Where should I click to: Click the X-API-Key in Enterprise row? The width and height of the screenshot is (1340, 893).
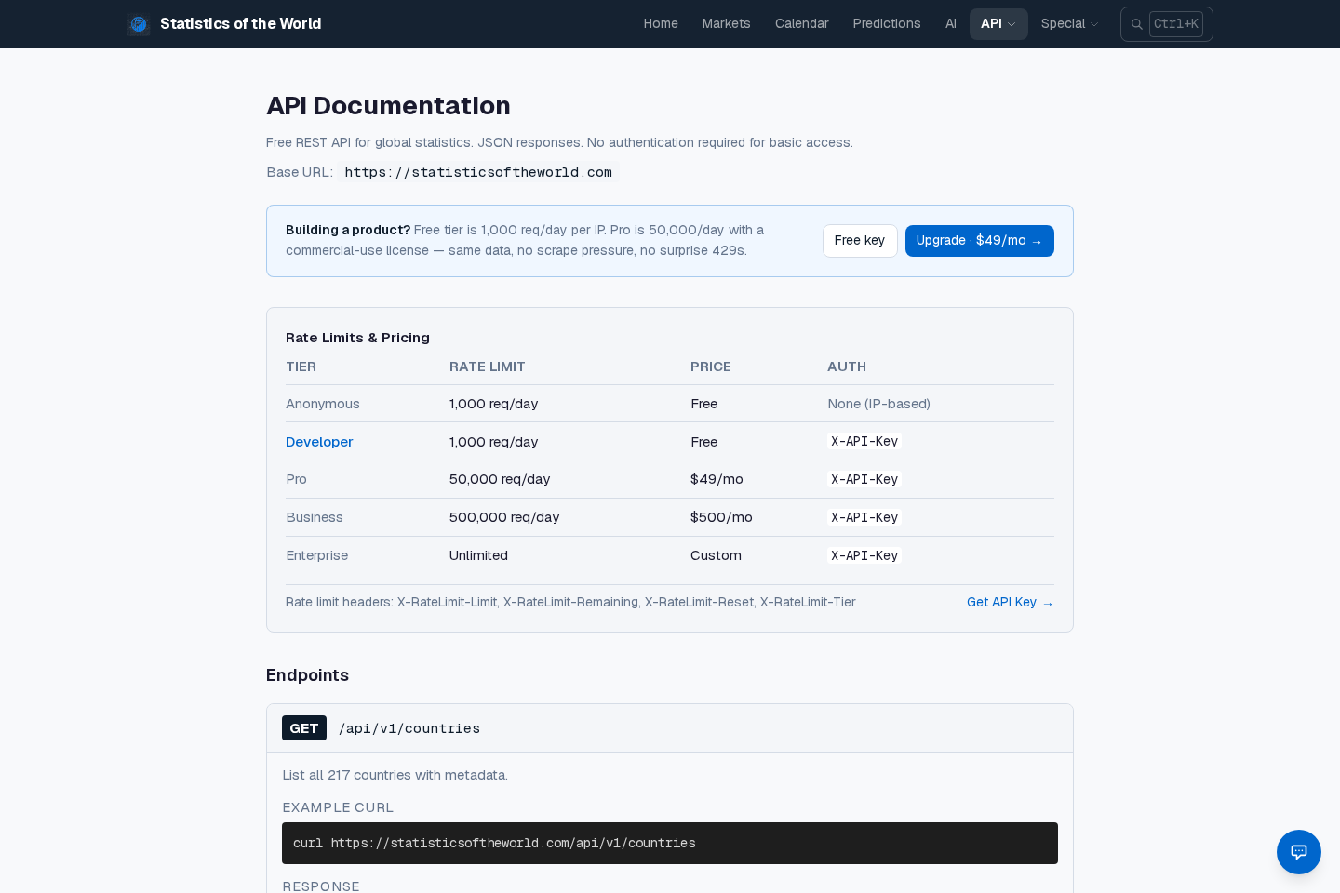pyautogui.click(x=864, y=555)
